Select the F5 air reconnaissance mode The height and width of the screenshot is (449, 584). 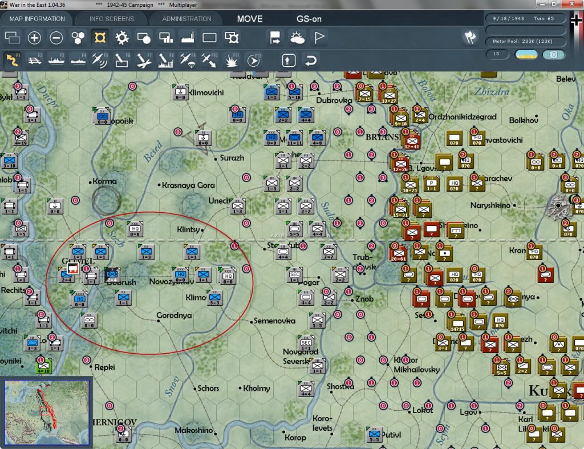pyautogui.click(x=100, y=60)
